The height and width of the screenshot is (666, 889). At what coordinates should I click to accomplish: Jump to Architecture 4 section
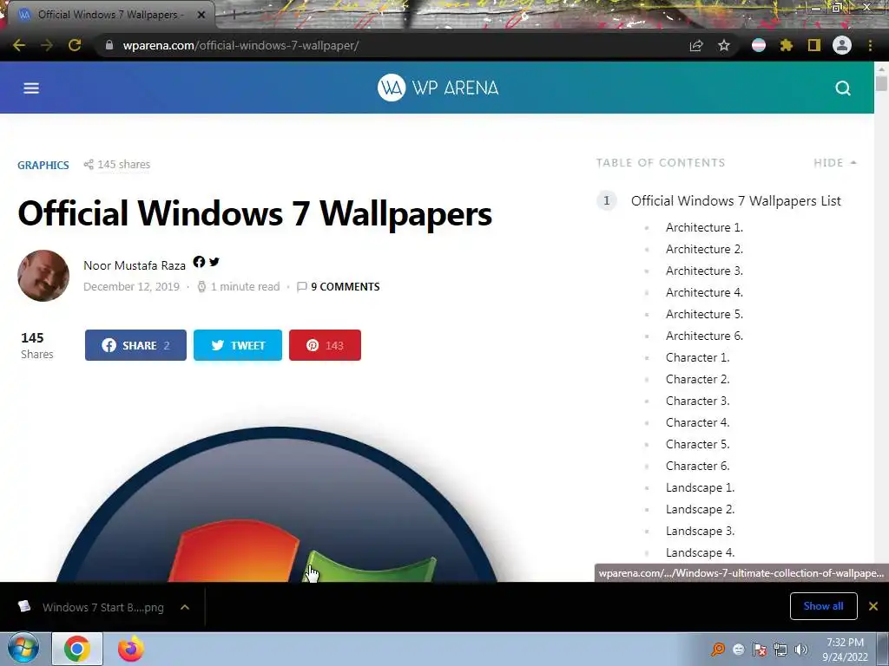[704, 292]
